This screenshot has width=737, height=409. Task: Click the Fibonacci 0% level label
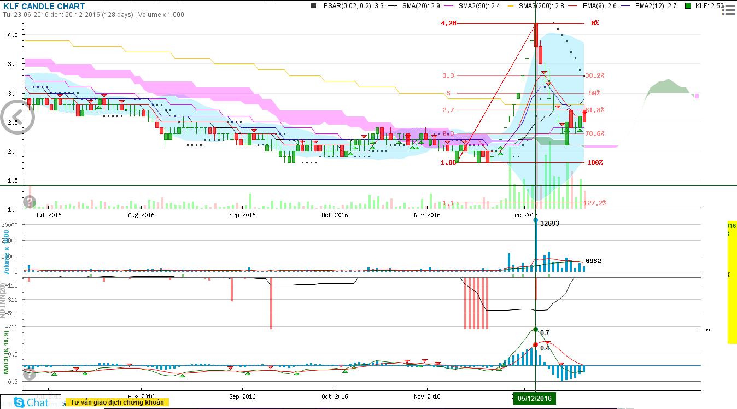[x=595, y=23]
